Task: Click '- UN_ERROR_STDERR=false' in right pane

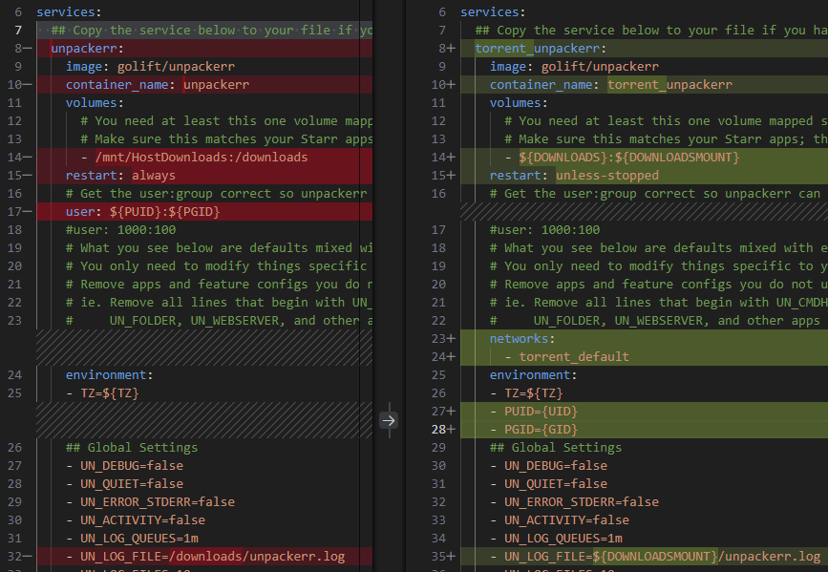Action: (574, 502)
